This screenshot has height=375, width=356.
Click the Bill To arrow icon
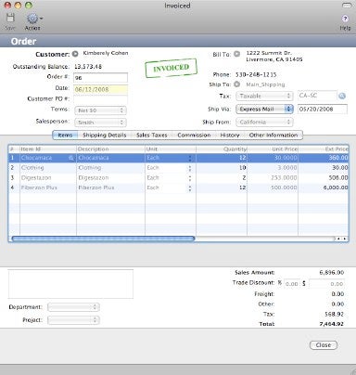[x=236, y=54]
